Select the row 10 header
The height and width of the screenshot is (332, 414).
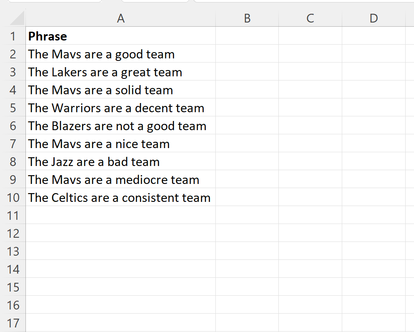[13, 197]
